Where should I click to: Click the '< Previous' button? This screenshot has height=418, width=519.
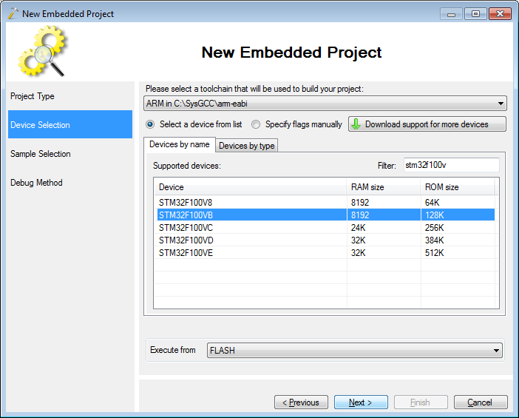(301, 402)
